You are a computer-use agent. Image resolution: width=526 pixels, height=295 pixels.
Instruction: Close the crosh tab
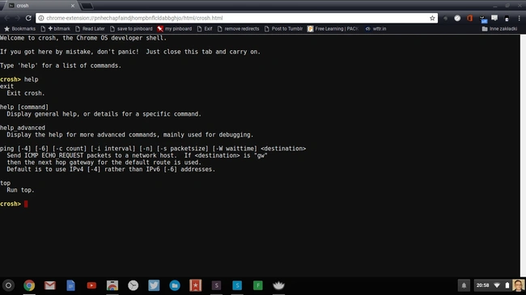73,6
